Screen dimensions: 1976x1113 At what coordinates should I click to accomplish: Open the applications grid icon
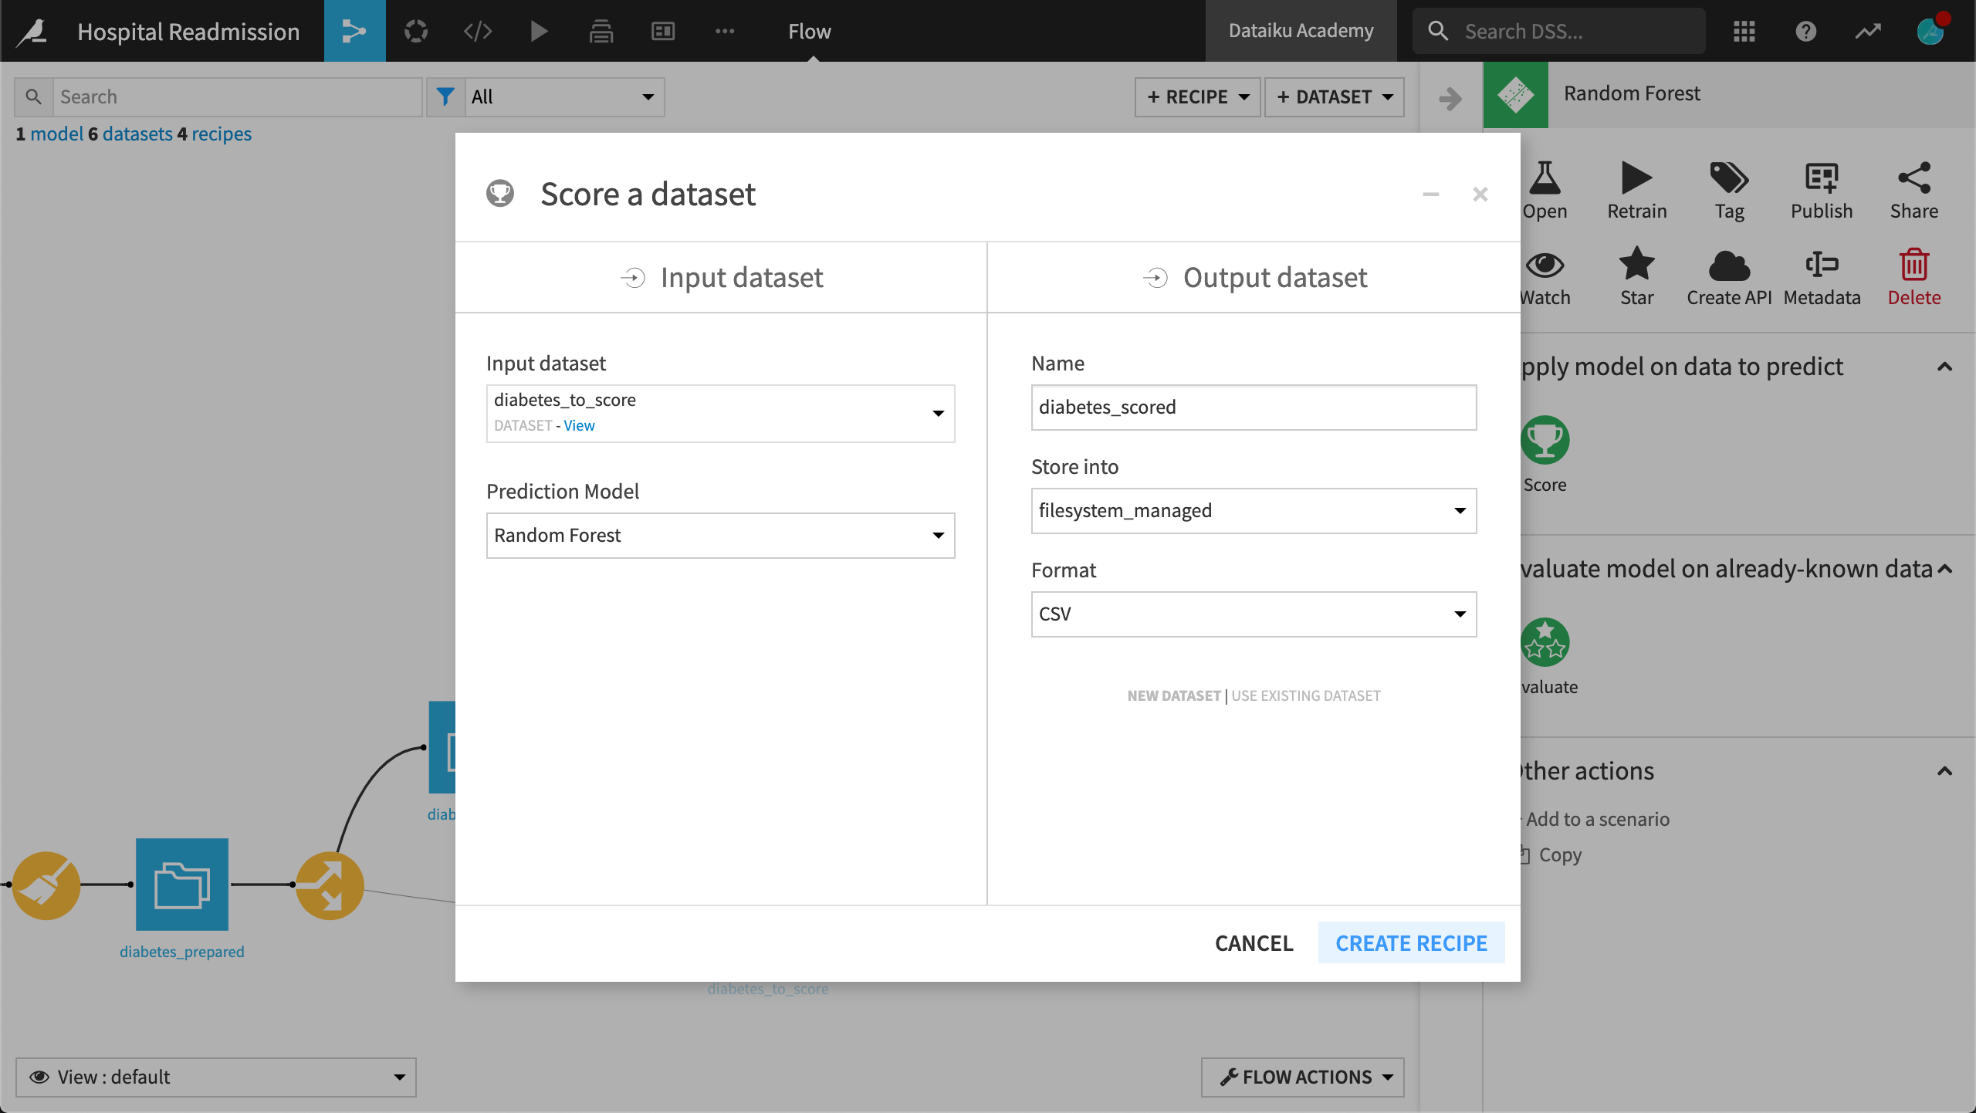1744,31
